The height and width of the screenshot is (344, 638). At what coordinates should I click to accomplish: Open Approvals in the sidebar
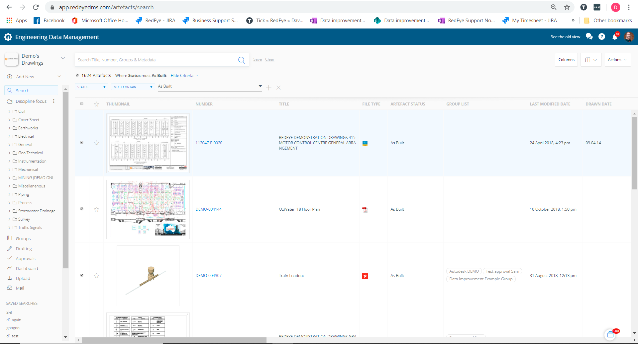[26, 259]
